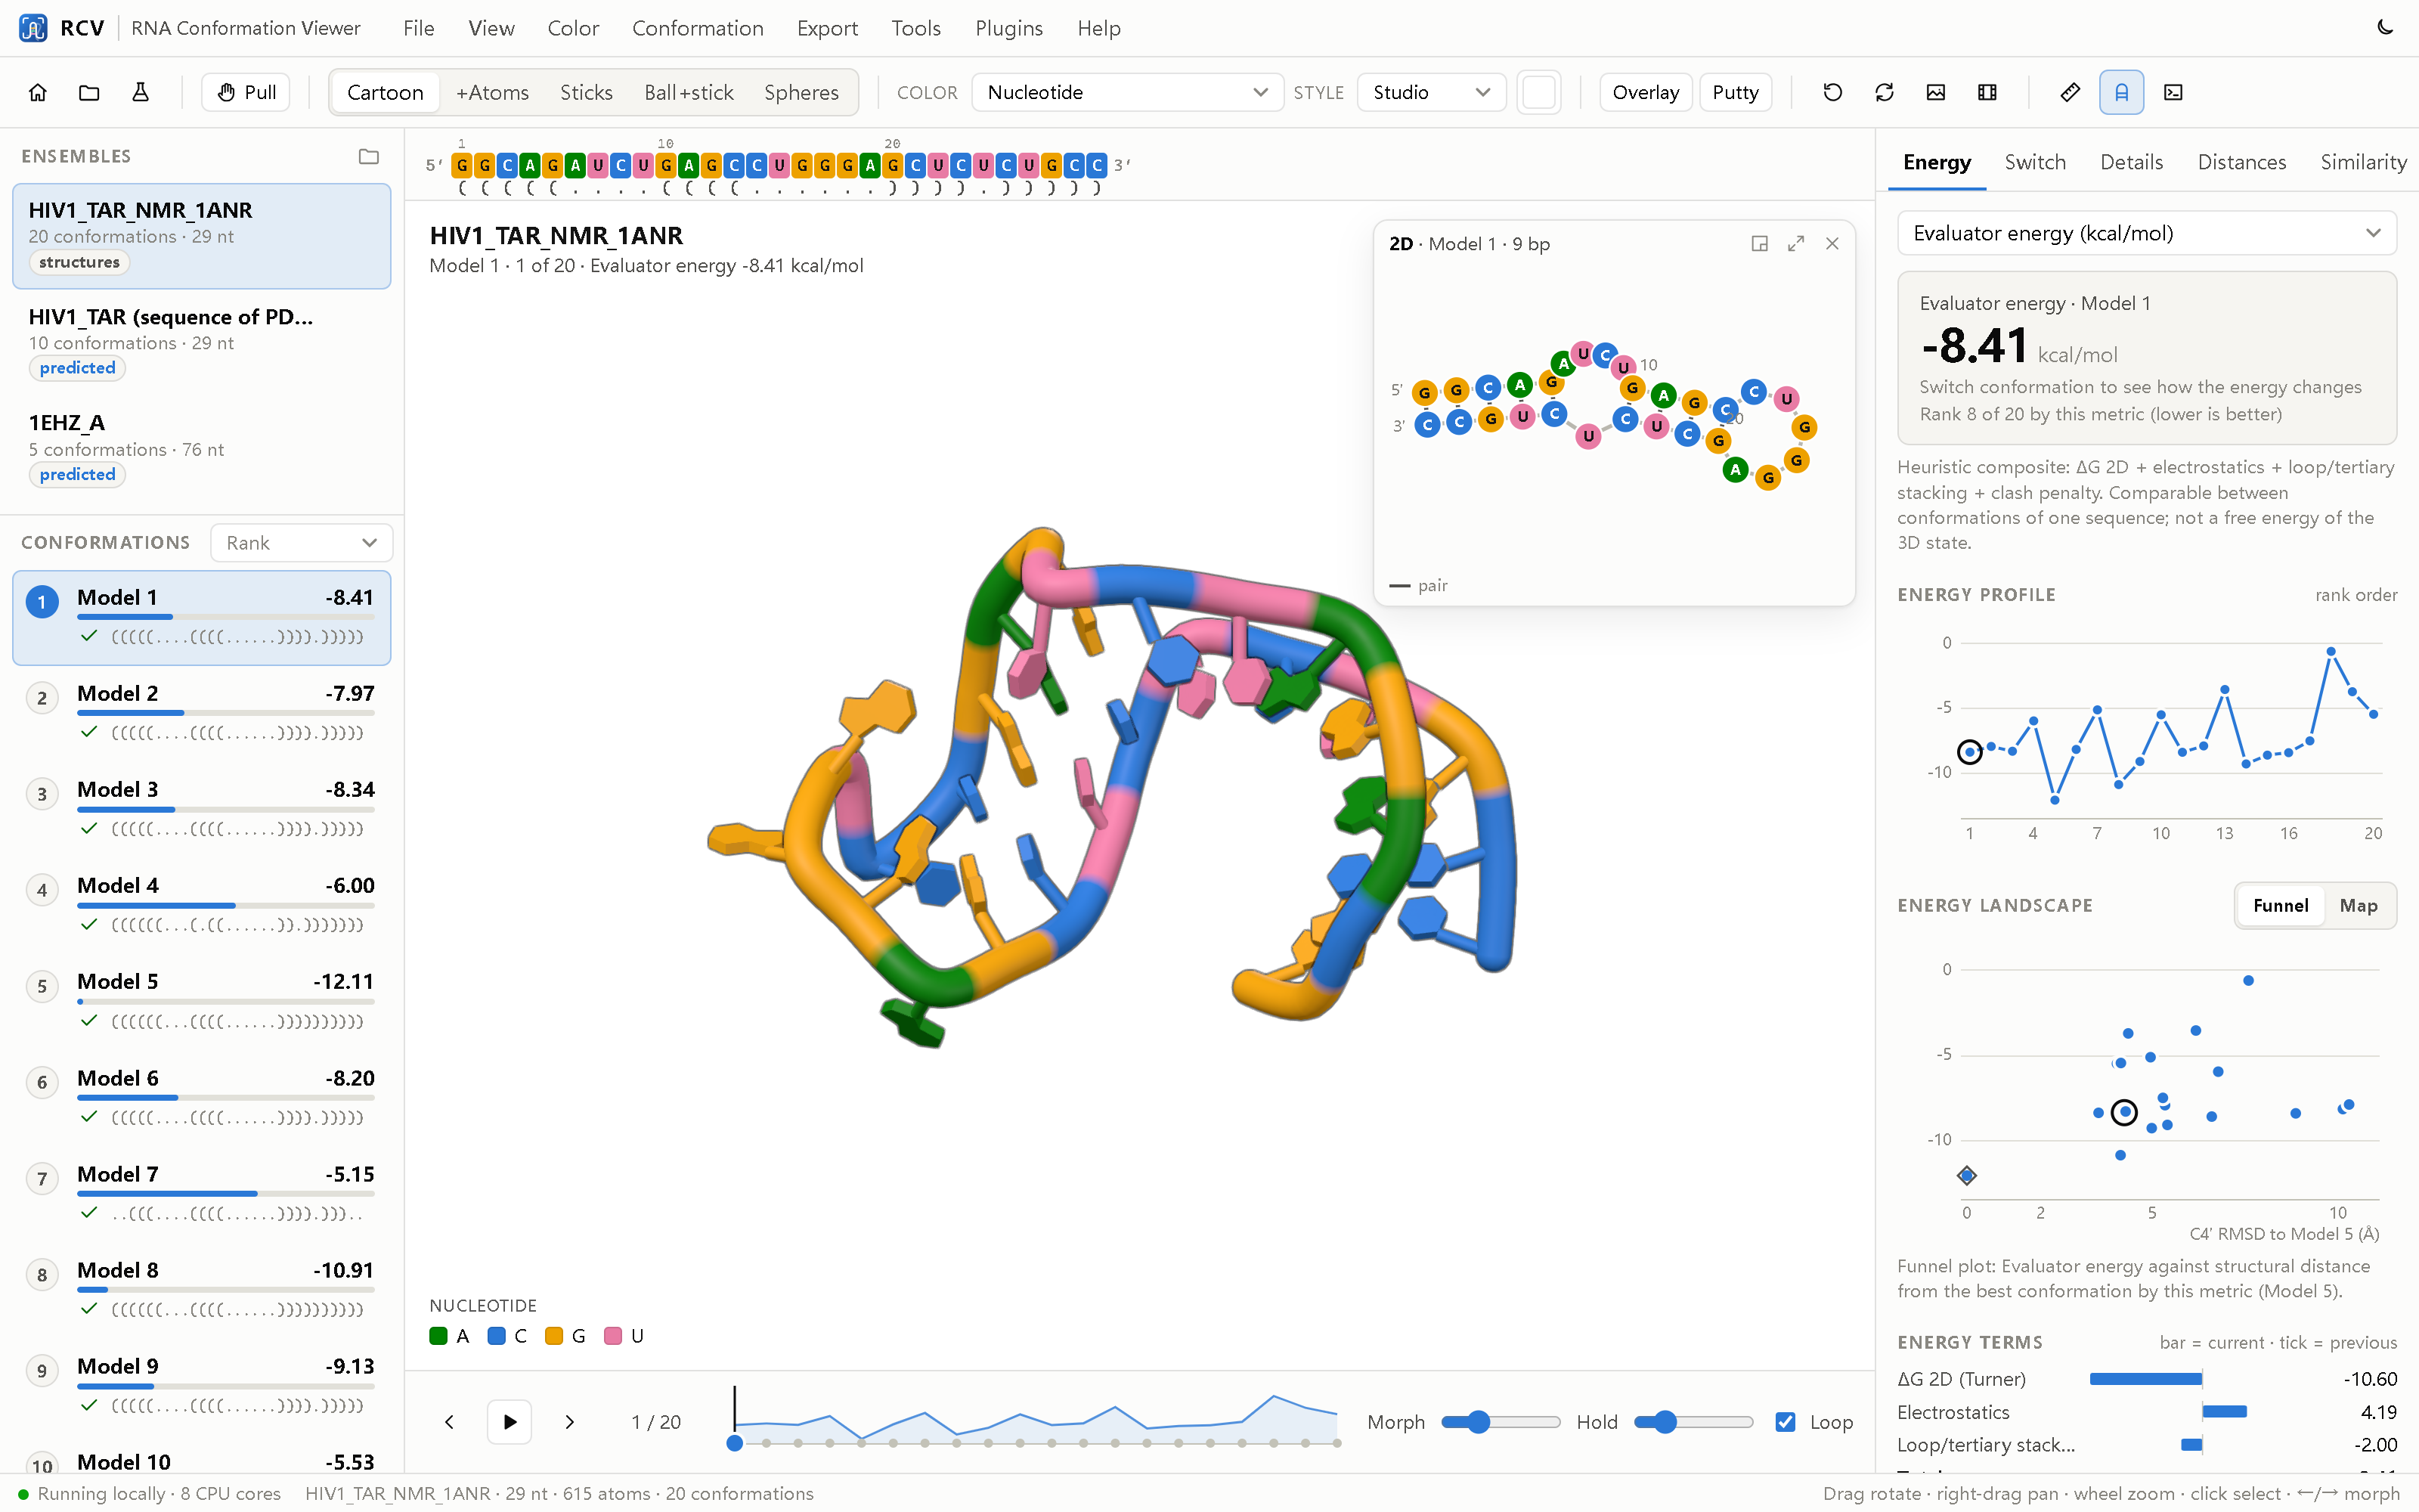
Task: Click the Hold slider handle
Action: [x=1665, y=1422]
